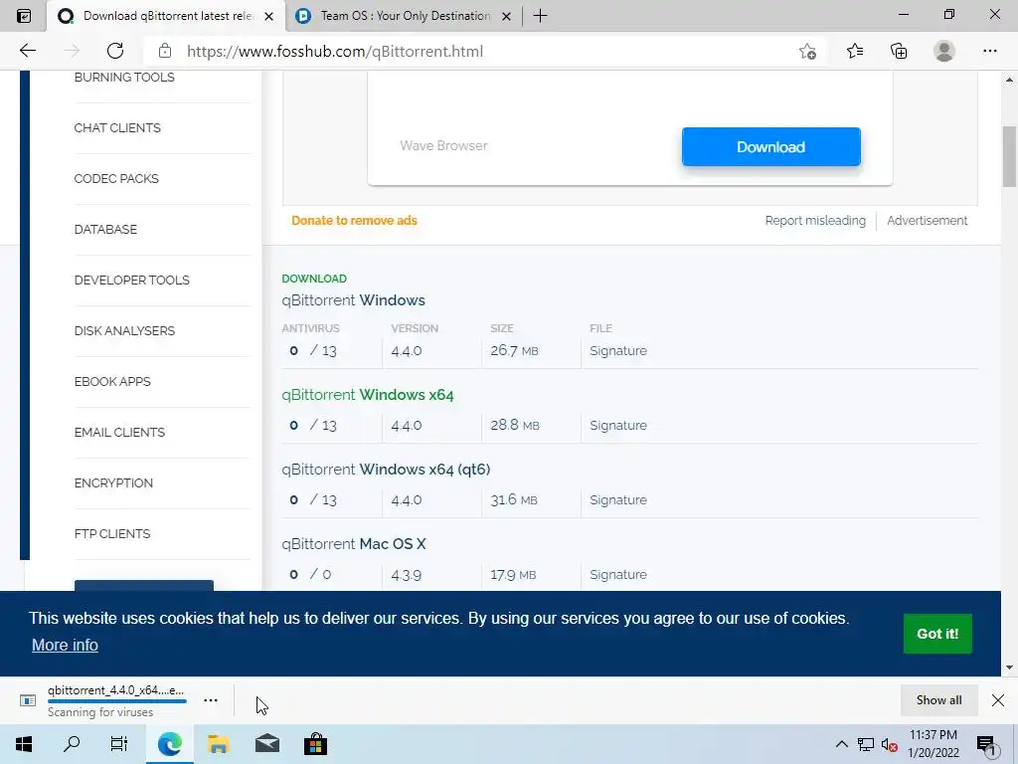1018x764 pixels.
Task: Download qBittorrent Windows x64 (qt6)
Action: pyautogui.click(x=386, y=470)
